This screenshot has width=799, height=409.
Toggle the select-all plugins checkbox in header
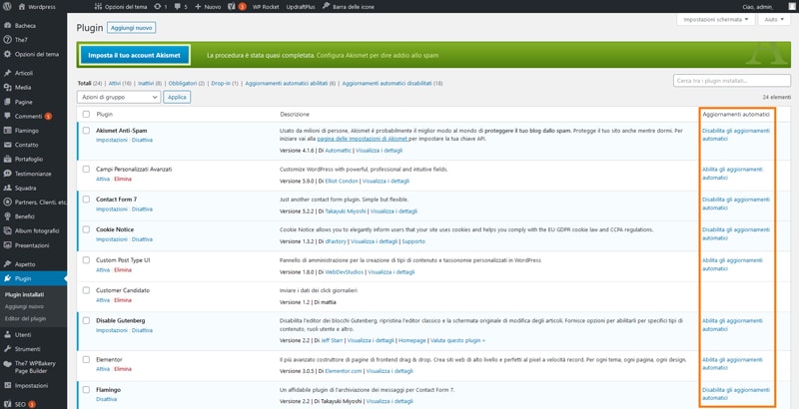click(86, 115)
